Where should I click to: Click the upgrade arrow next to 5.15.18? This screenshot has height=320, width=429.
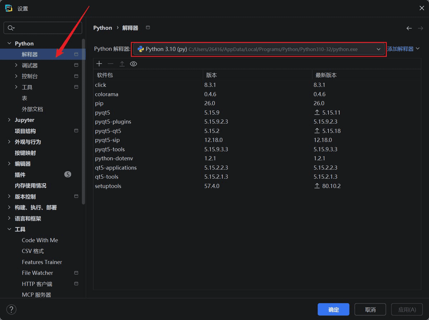pos(317,131)
